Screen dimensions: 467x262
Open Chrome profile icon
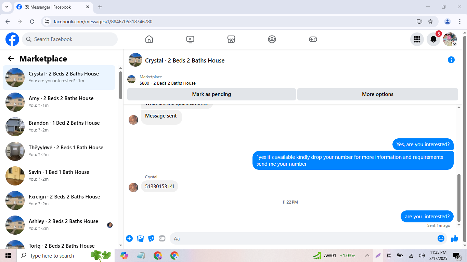(447, 22)
